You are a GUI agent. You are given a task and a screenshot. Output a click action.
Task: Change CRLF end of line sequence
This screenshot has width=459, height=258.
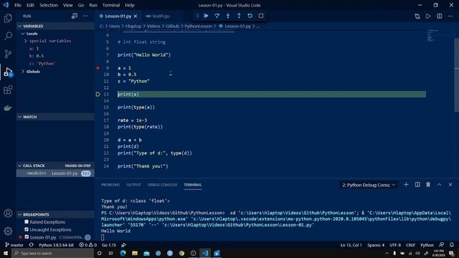pyautogui.click(x=410, y=245)
